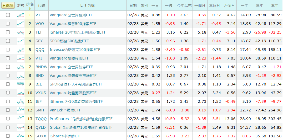The image size is (283, 140).
Task: Check the box for VXUS row
Action: [8, 93]
